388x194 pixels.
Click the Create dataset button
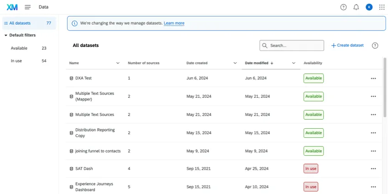click(x=347, y=46)
